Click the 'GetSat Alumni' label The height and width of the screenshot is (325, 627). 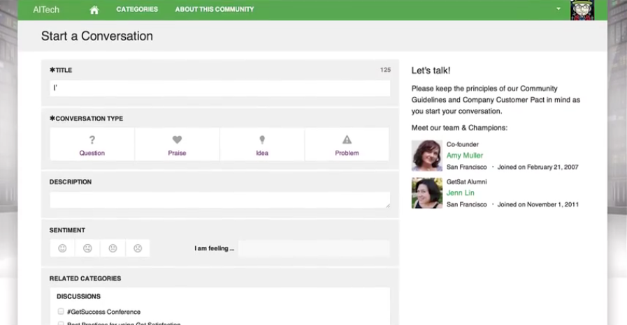(467, 182)
